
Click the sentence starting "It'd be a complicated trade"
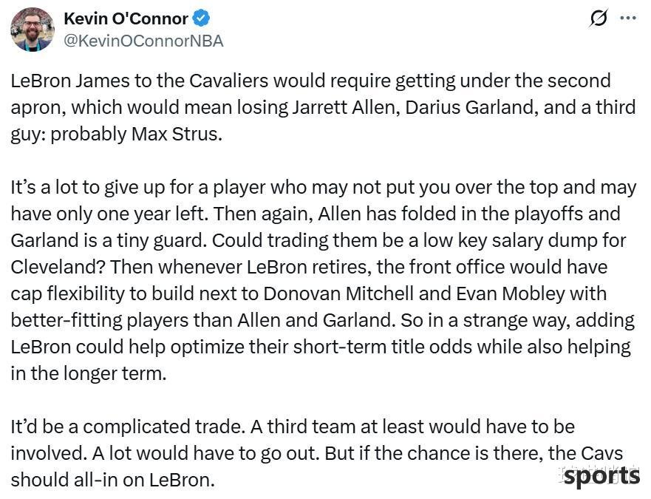click(x=128, y=427)
